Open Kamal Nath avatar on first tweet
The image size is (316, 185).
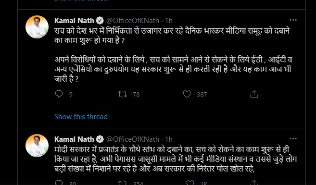pyautogui.click(x=37, y=27)
